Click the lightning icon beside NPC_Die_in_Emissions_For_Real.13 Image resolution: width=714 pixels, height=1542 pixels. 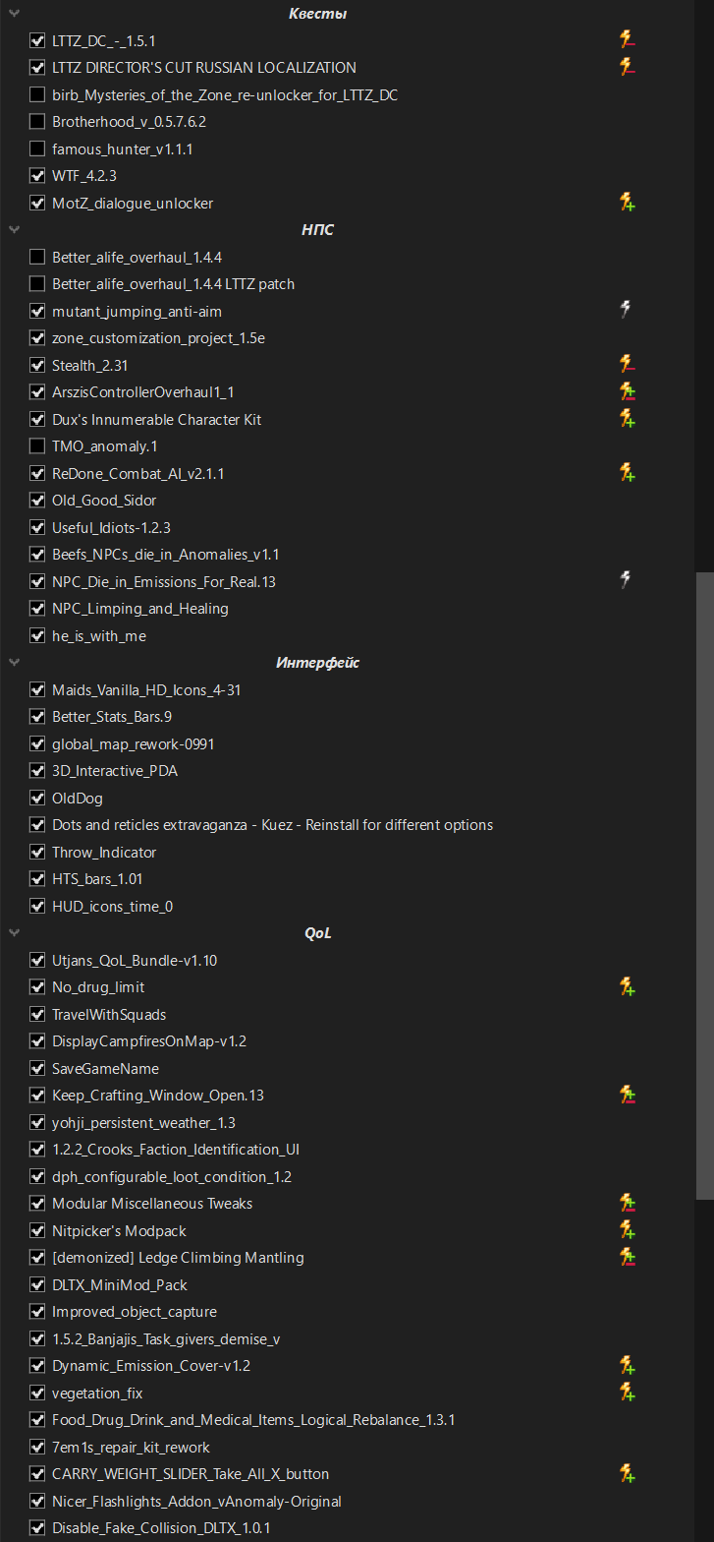pos(626,581)
